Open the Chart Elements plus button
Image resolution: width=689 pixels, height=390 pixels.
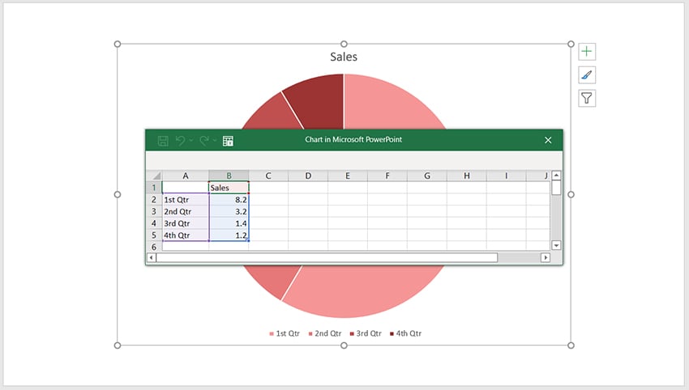pos(587,52)
